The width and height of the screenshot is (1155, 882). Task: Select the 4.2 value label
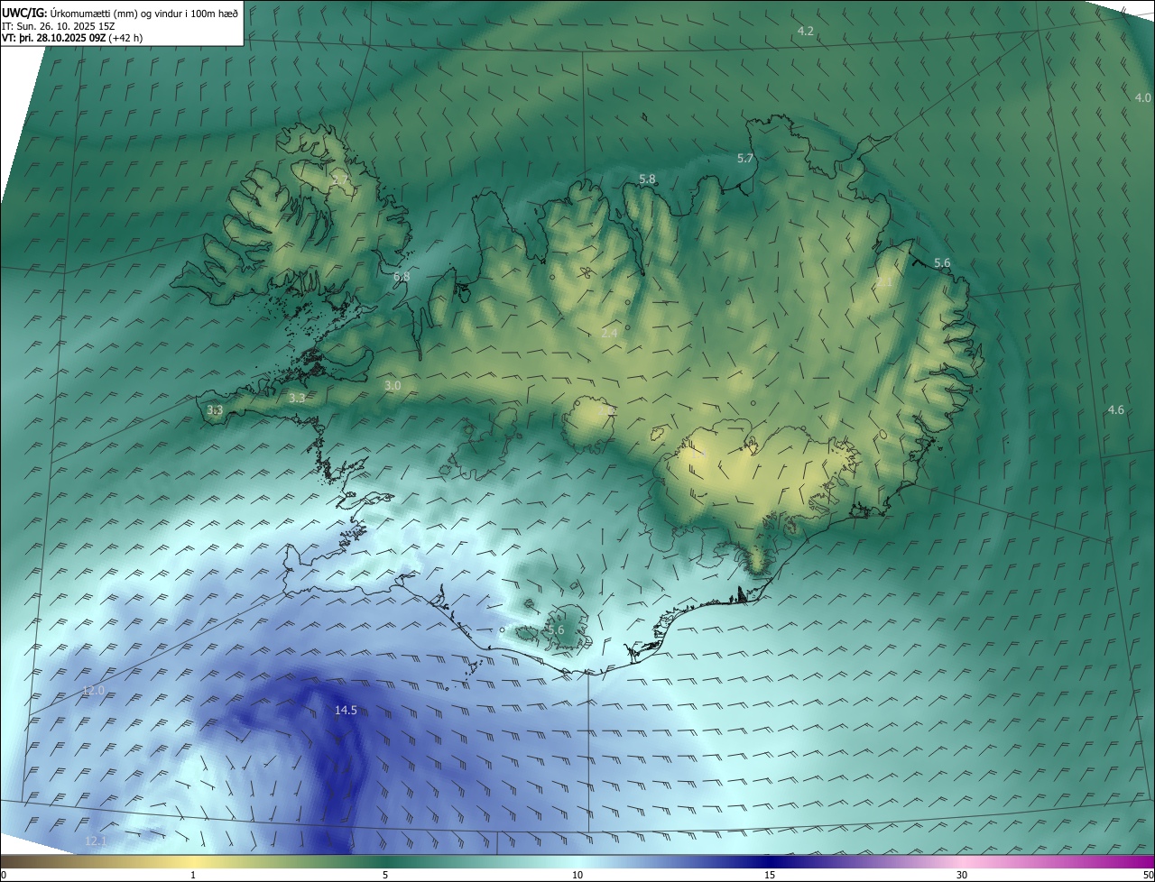[x=806, y=32]
